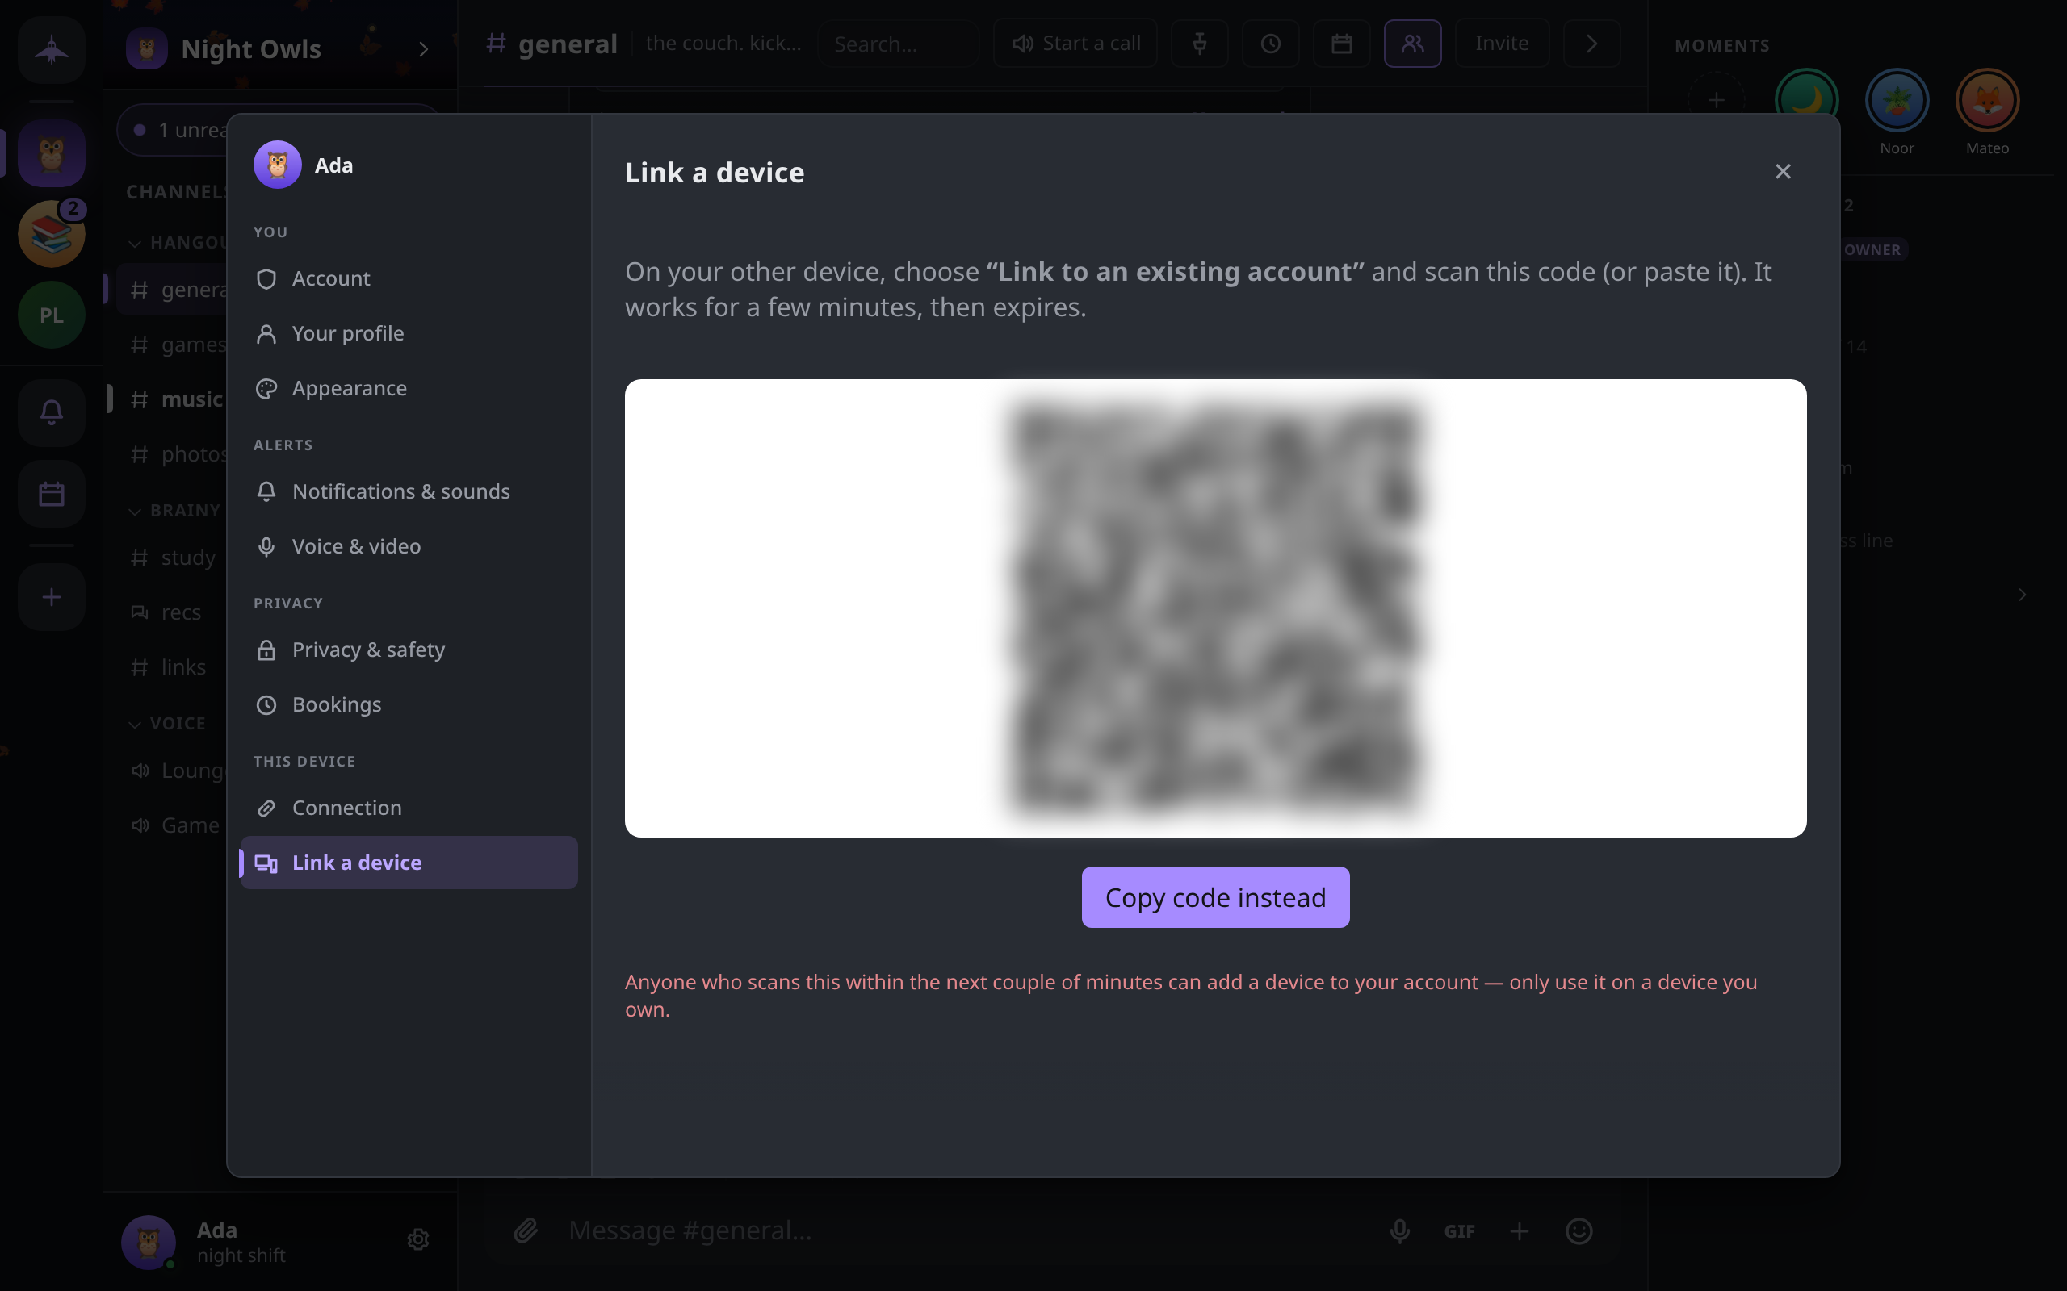Open the home rocket icon in server rail

(x=51, y=49)
